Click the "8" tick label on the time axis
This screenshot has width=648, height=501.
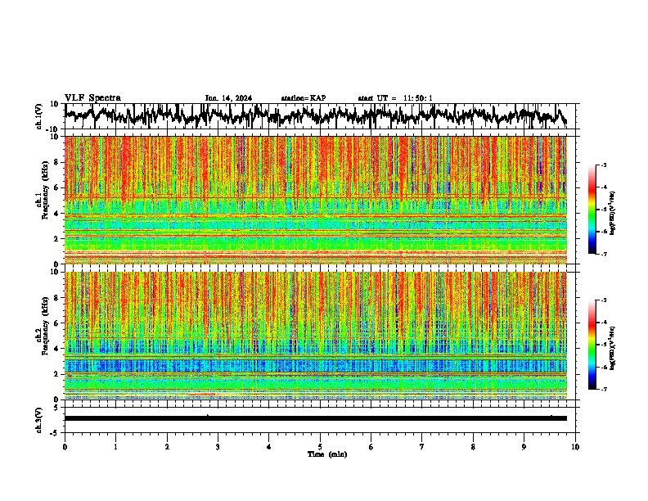tap(473, 447)
